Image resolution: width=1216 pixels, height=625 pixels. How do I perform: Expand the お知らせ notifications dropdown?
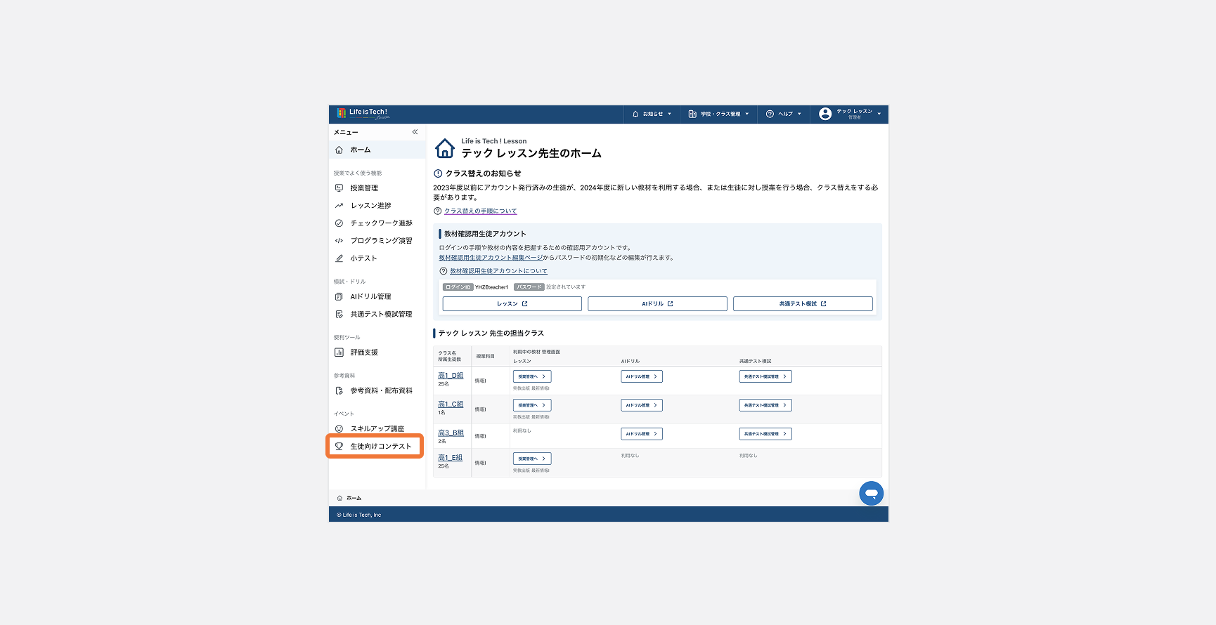(x=652, y=114)
